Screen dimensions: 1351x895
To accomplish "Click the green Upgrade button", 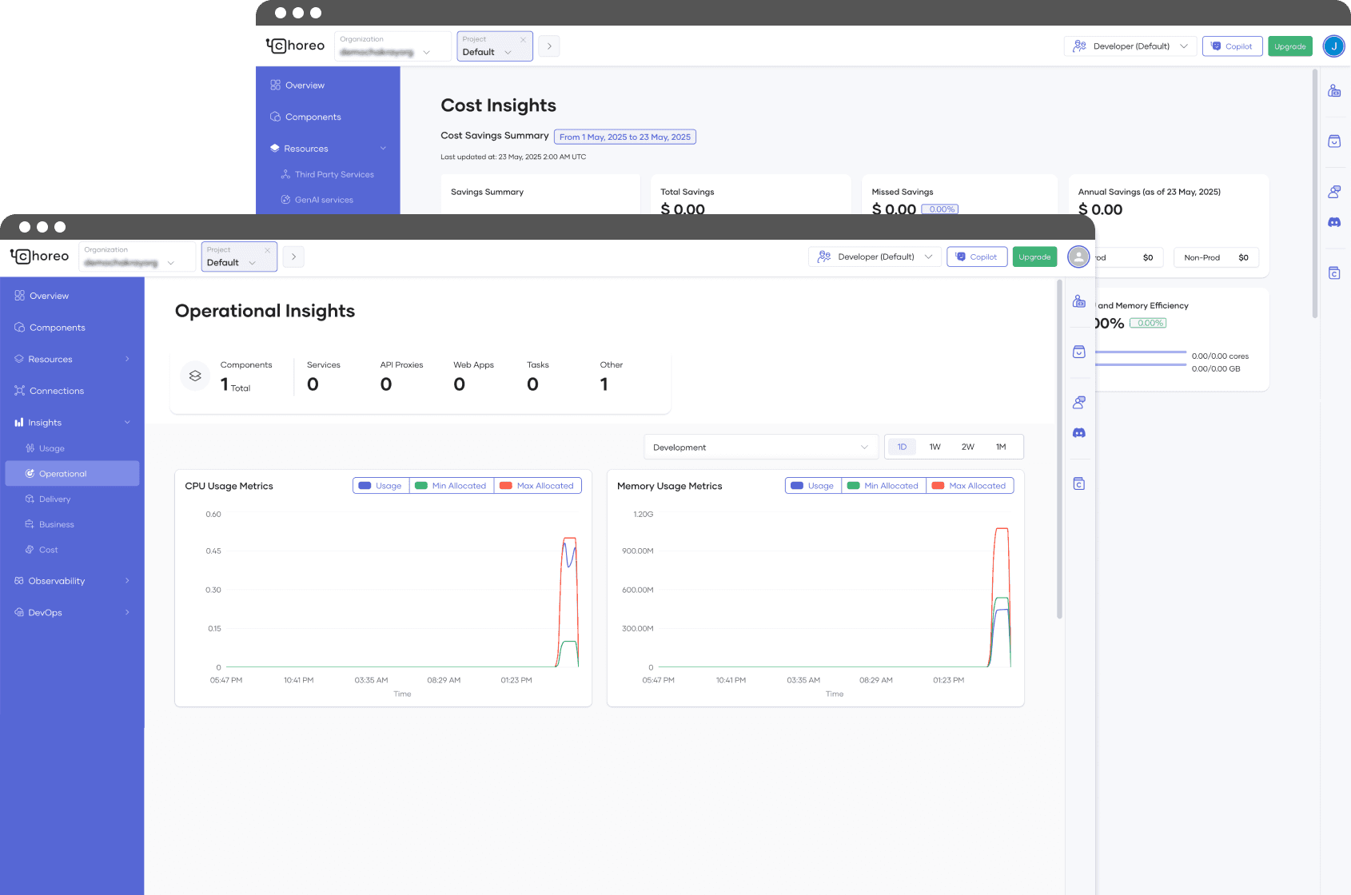I will (x=1034, y=257).
